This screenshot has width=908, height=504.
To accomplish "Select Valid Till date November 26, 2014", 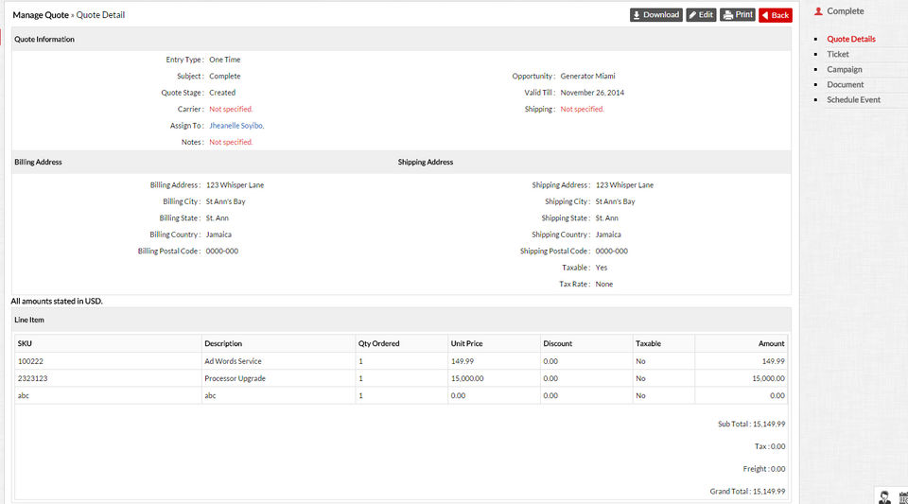I will 592,93.
